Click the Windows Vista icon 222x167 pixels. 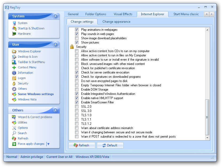coord(14,99)
